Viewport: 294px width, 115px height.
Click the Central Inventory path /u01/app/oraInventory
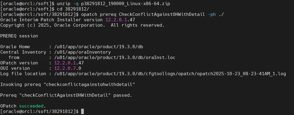click(x=82, y=52)
